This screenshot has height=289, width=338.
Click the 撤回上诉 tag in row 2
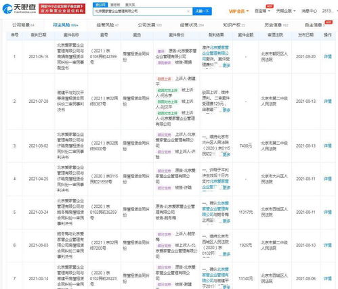pyautogui.click(x=164, y=79)
